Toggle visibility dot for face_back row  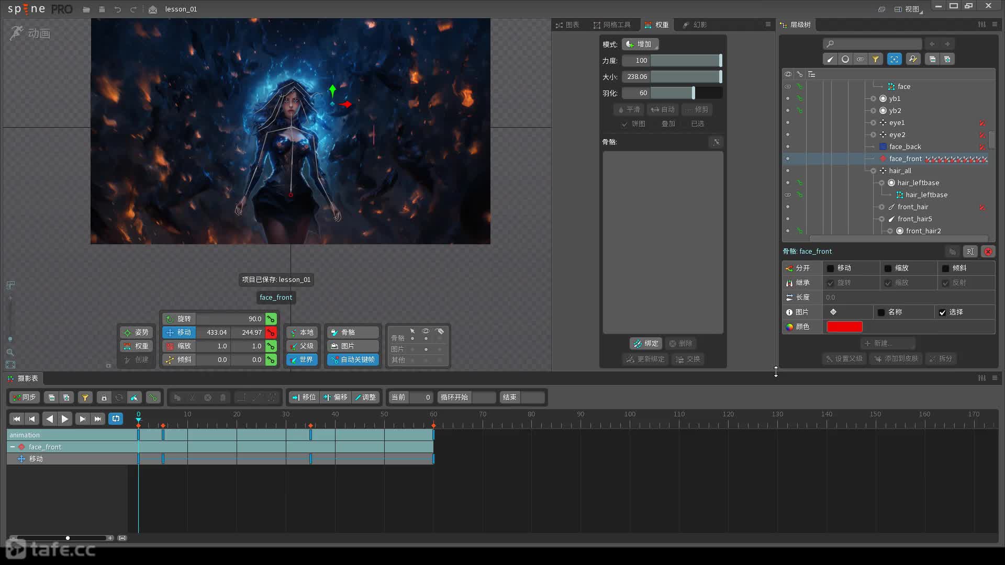click(x=788, y=146)
